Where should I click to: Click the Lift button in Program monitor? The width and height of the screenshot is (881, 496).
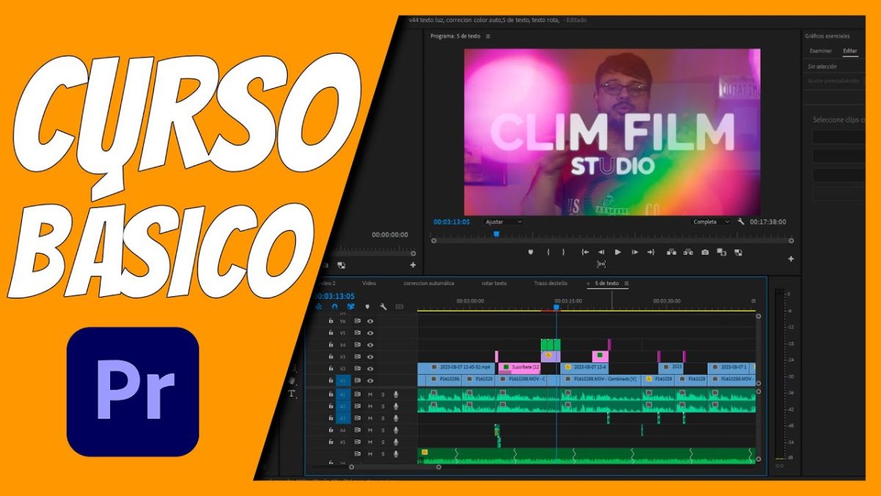671,252
